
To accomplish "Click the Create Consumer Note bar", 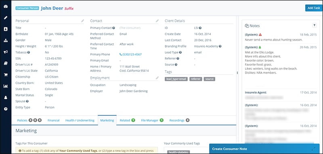I will coord(264,149).
